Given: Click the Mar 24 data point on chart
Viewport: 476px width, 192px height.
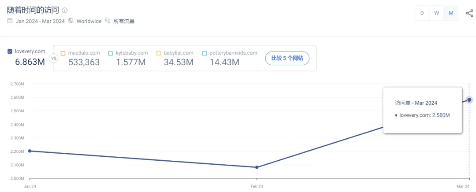Looking at the screenshot, I should click(469, 100).
